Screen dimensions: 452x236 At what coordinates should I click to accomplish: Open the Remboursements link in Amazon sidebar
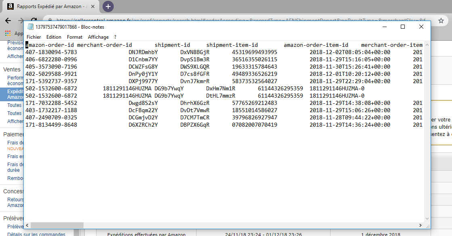tap(15, 178)
